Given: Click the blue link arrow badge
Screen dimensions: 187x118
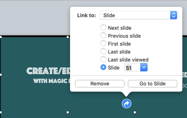Looking at the screenshot, I should point(127,103).
